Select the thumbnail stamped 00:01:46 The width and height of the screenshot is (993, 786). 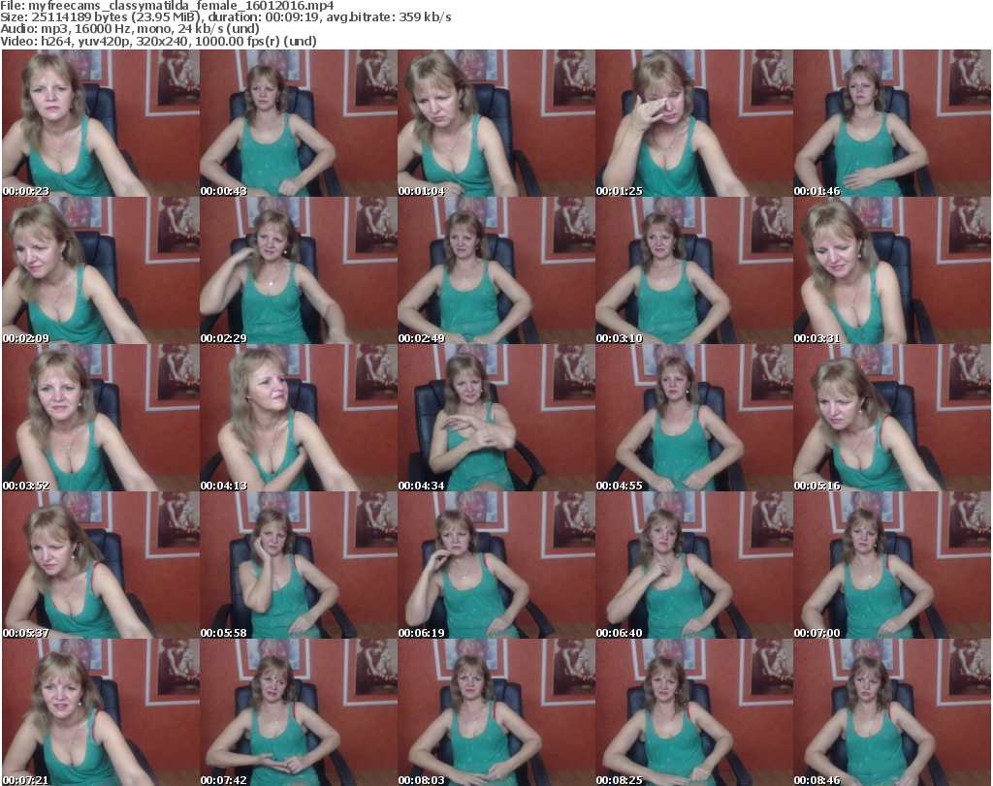point(892,123)
